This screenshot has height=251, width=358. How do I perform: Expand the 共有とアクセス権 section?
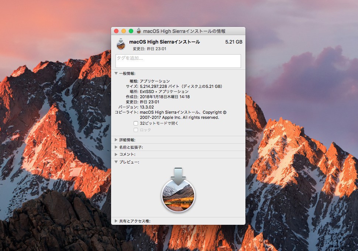116,221
